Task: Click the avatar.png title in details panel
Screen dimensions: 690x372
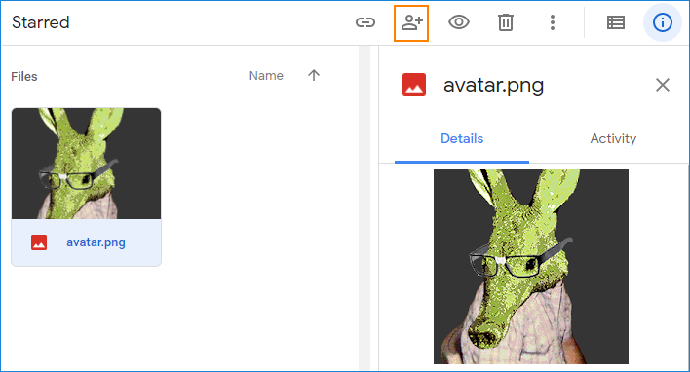Action: (494, 85)
